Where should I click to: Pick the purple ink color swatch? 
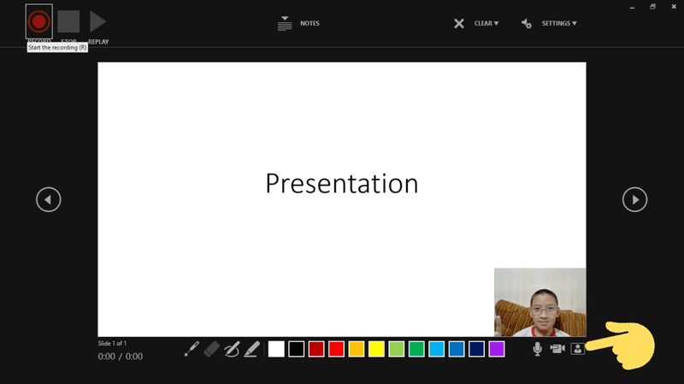[497, 349]
